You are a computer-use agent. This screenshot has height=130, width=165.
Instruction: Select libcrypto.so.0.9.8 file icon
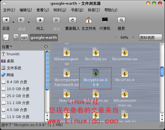[96, 73]
